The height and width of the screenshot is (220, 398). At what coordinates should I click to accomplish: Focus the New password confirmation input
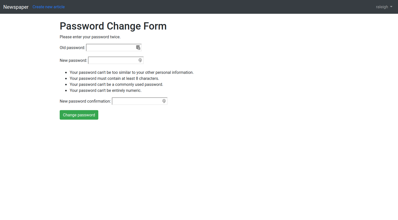pyautogui.click(x=140, y=101)
